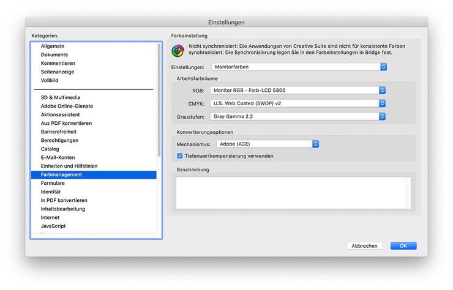Click the Abbrechen button
The image size is (453, 290).
[364, 246]
